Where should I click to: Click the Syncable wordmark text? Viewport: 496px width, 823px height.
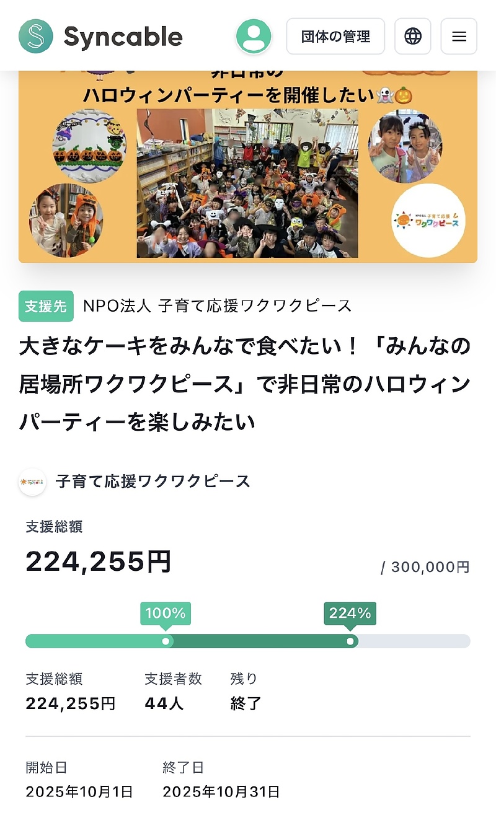tap(123, 37)
